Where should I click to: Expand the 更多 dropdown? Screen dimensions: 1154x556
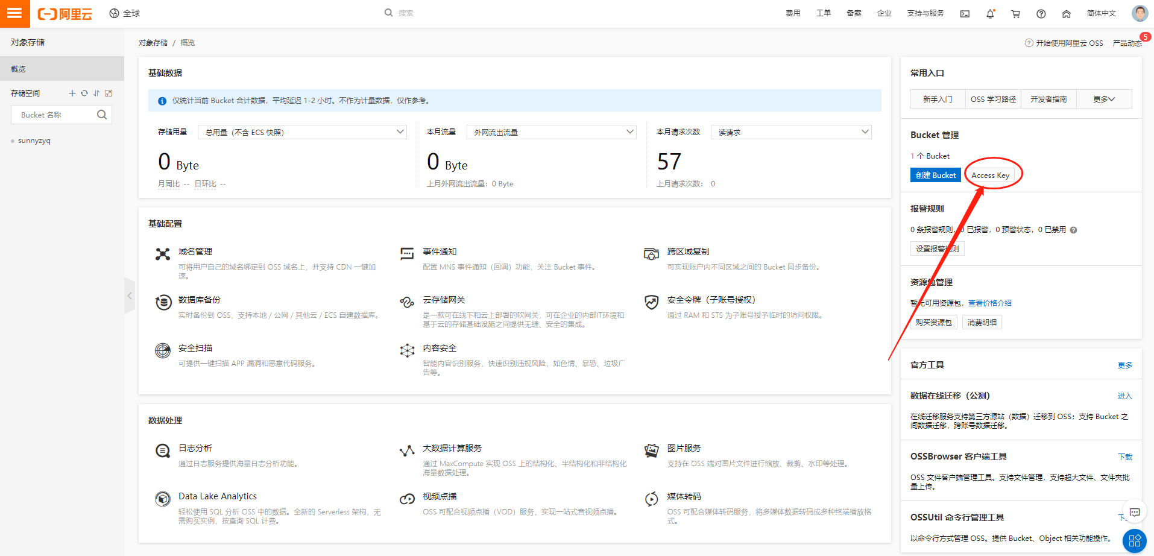pyautogui.click(x=1104, y=99)
